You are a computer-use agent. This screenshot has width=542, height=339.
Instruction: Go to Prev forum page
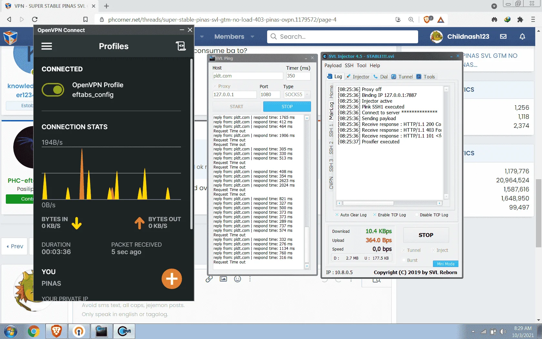[x=15, y=246]
